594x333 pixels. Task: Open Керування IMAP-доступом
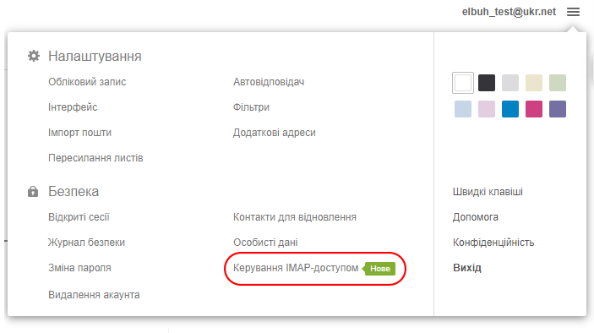pos(296,268)
